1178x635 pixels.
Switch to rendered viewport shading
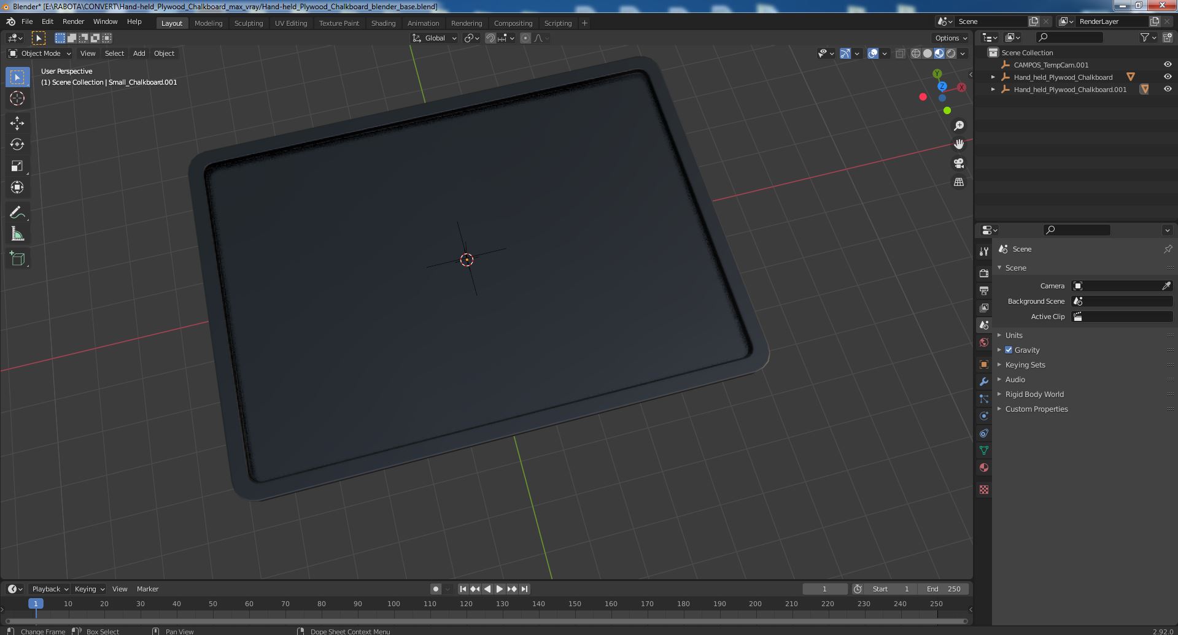pyautogui.click(x=951, y=53)
